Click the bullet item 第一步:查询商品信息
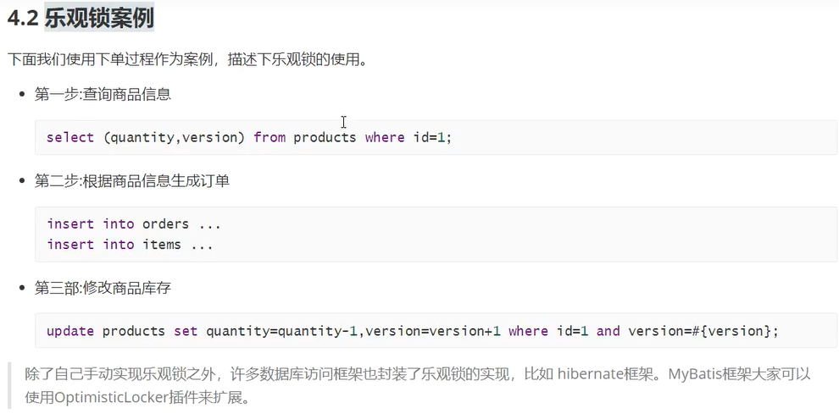 (103, 95)
